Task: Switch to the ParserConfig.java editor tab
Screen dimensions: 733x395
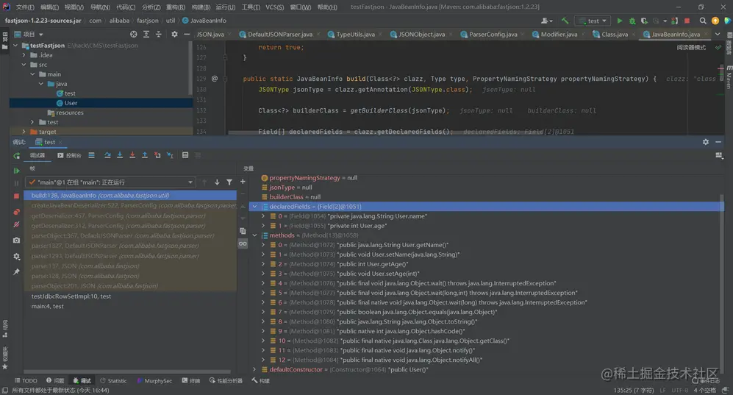Action: pos(493,34)
